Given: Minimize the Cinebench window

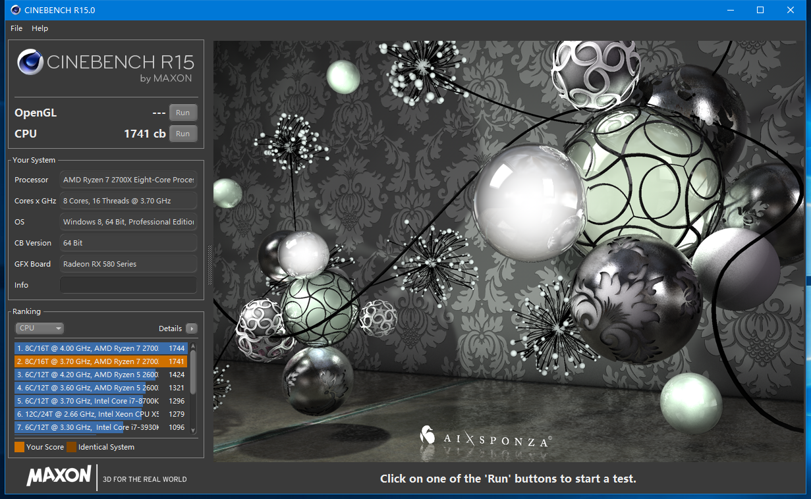Looking at the screenshot, I should click(x=730, y=10).
